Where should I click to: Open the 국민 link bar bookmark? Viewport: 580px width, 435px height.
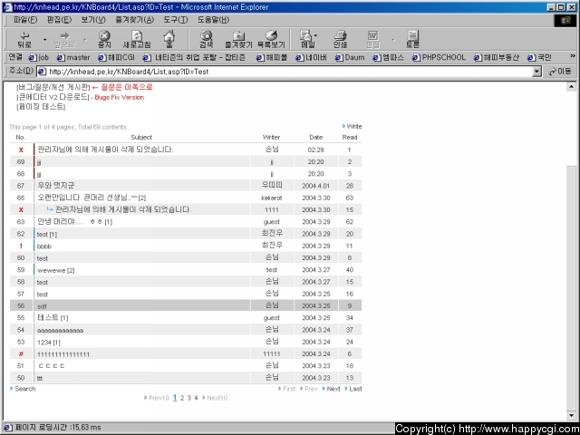pyautogui.click(x=540, y=58)
